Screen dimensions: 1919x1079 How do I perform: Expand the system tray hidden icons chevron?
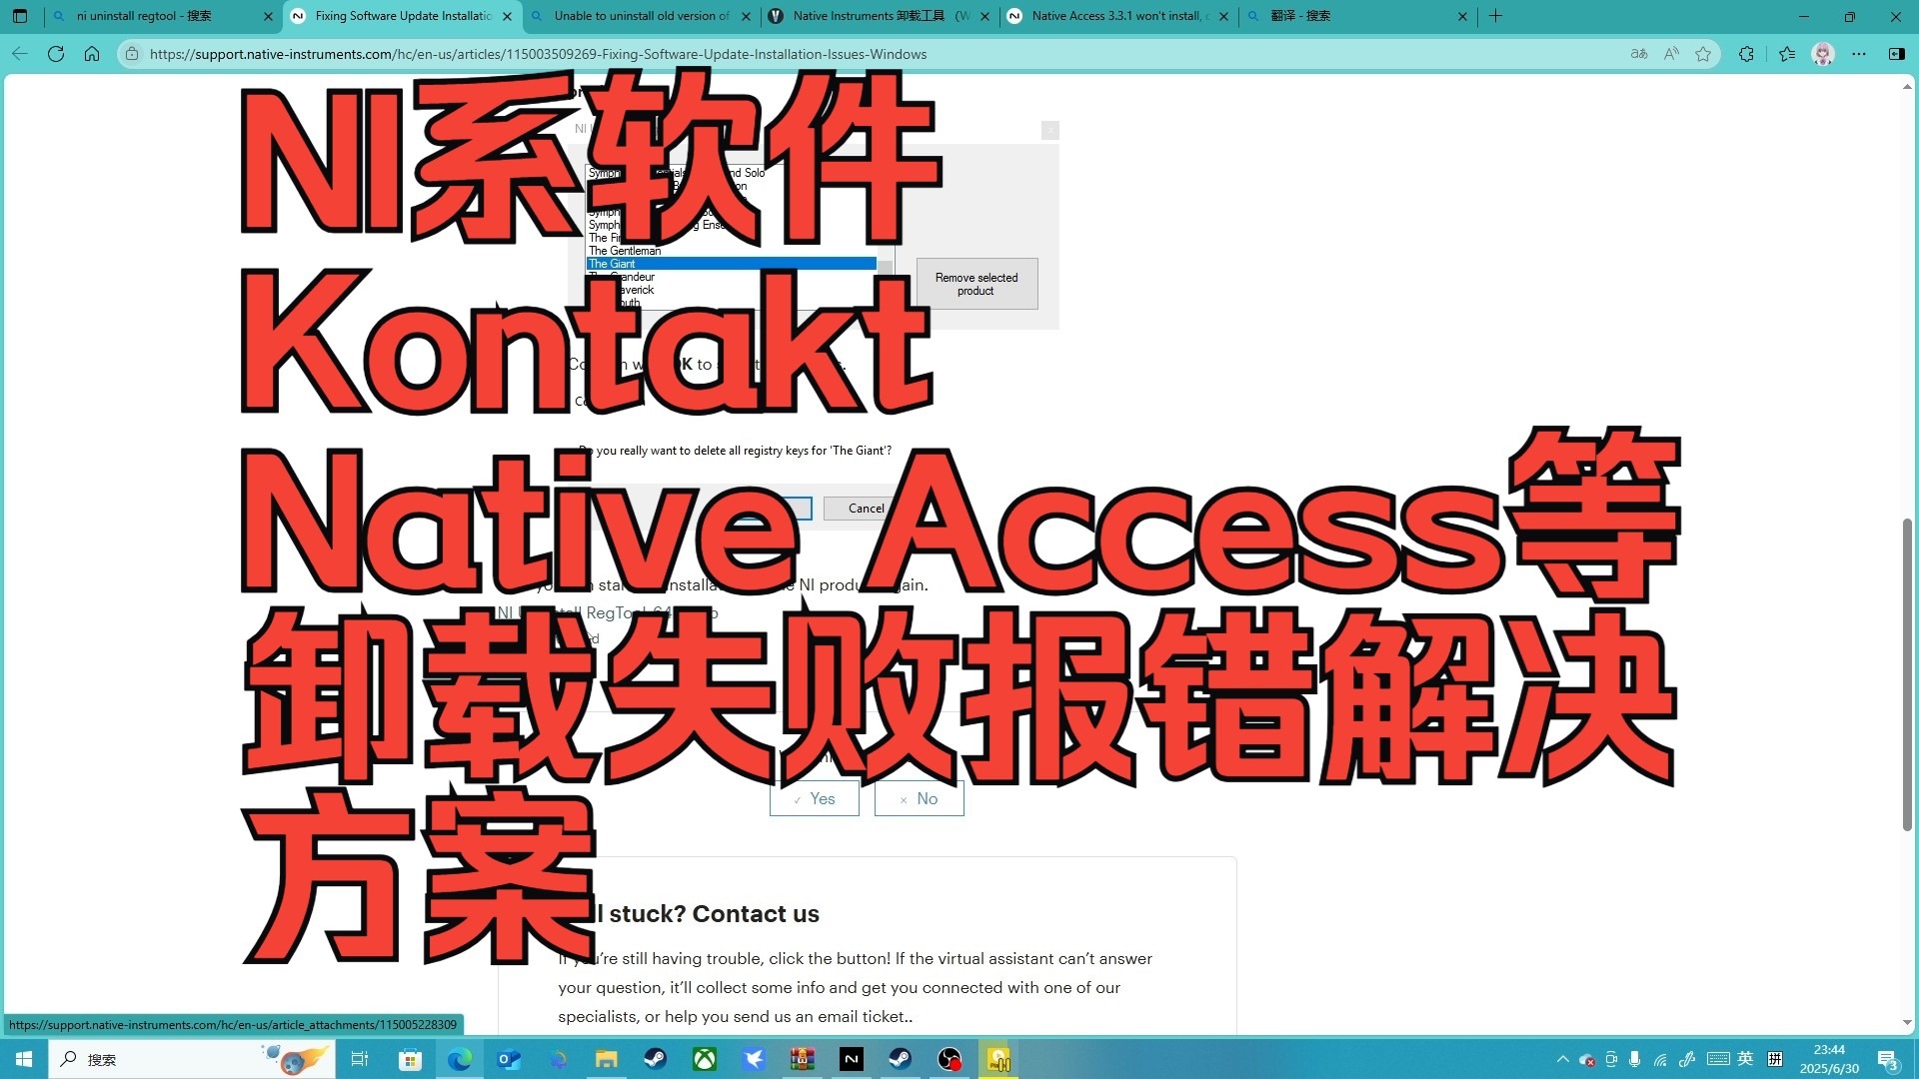pyautogui.click(x=1562, y=1059)
